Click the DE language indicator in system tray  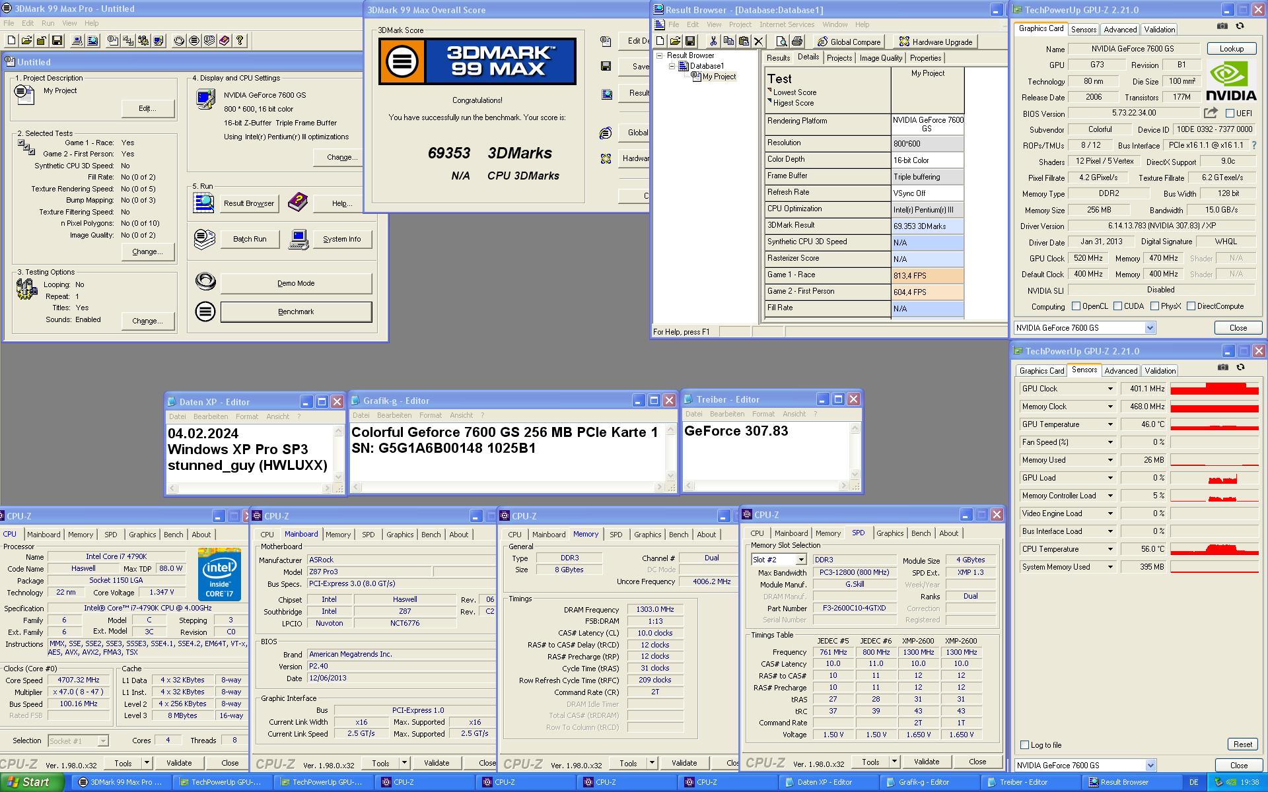[x=1193, y=782]
